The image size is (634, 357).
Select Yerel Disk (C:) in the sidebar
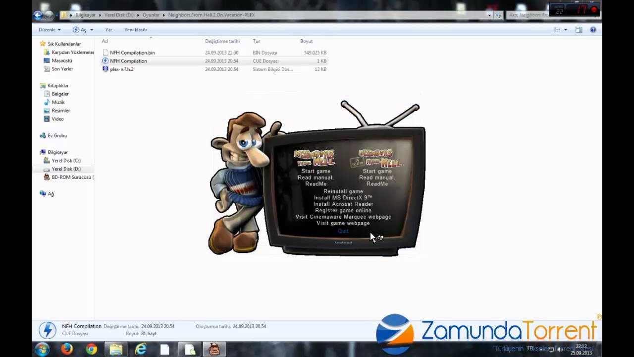[66, 161]
